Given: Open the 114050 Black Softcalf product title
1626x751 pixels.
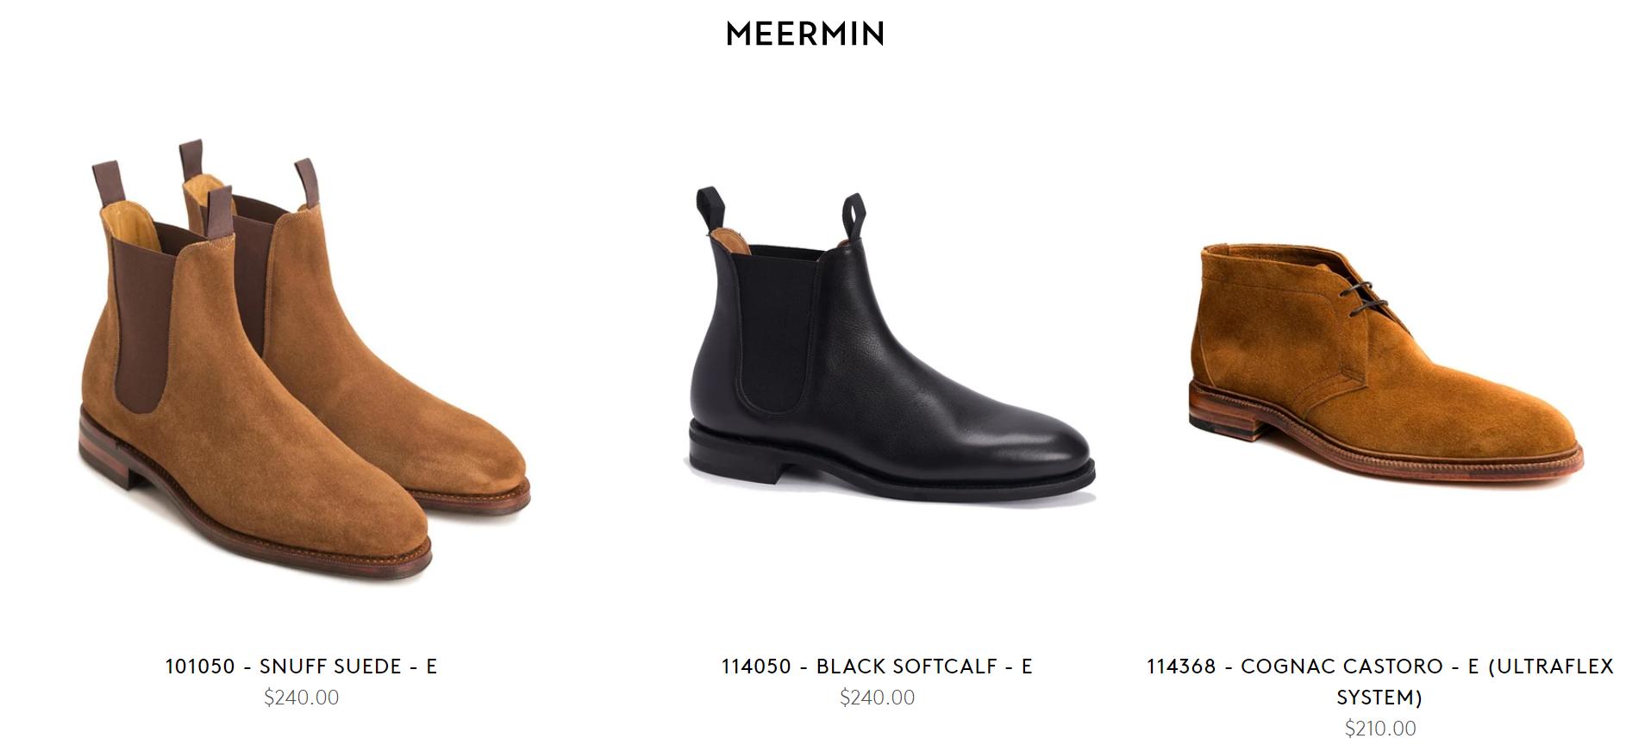Looking at the screenshot, I should [x=877, y=667].
